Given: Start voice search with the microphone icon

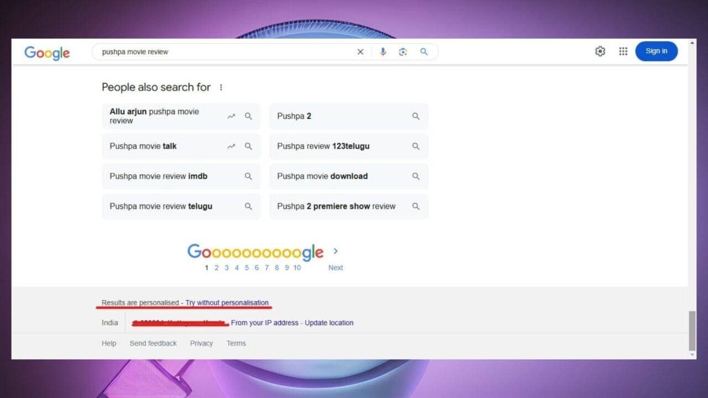Looking at the screenshot, I should pyautogui.click(x=383, y=52).
